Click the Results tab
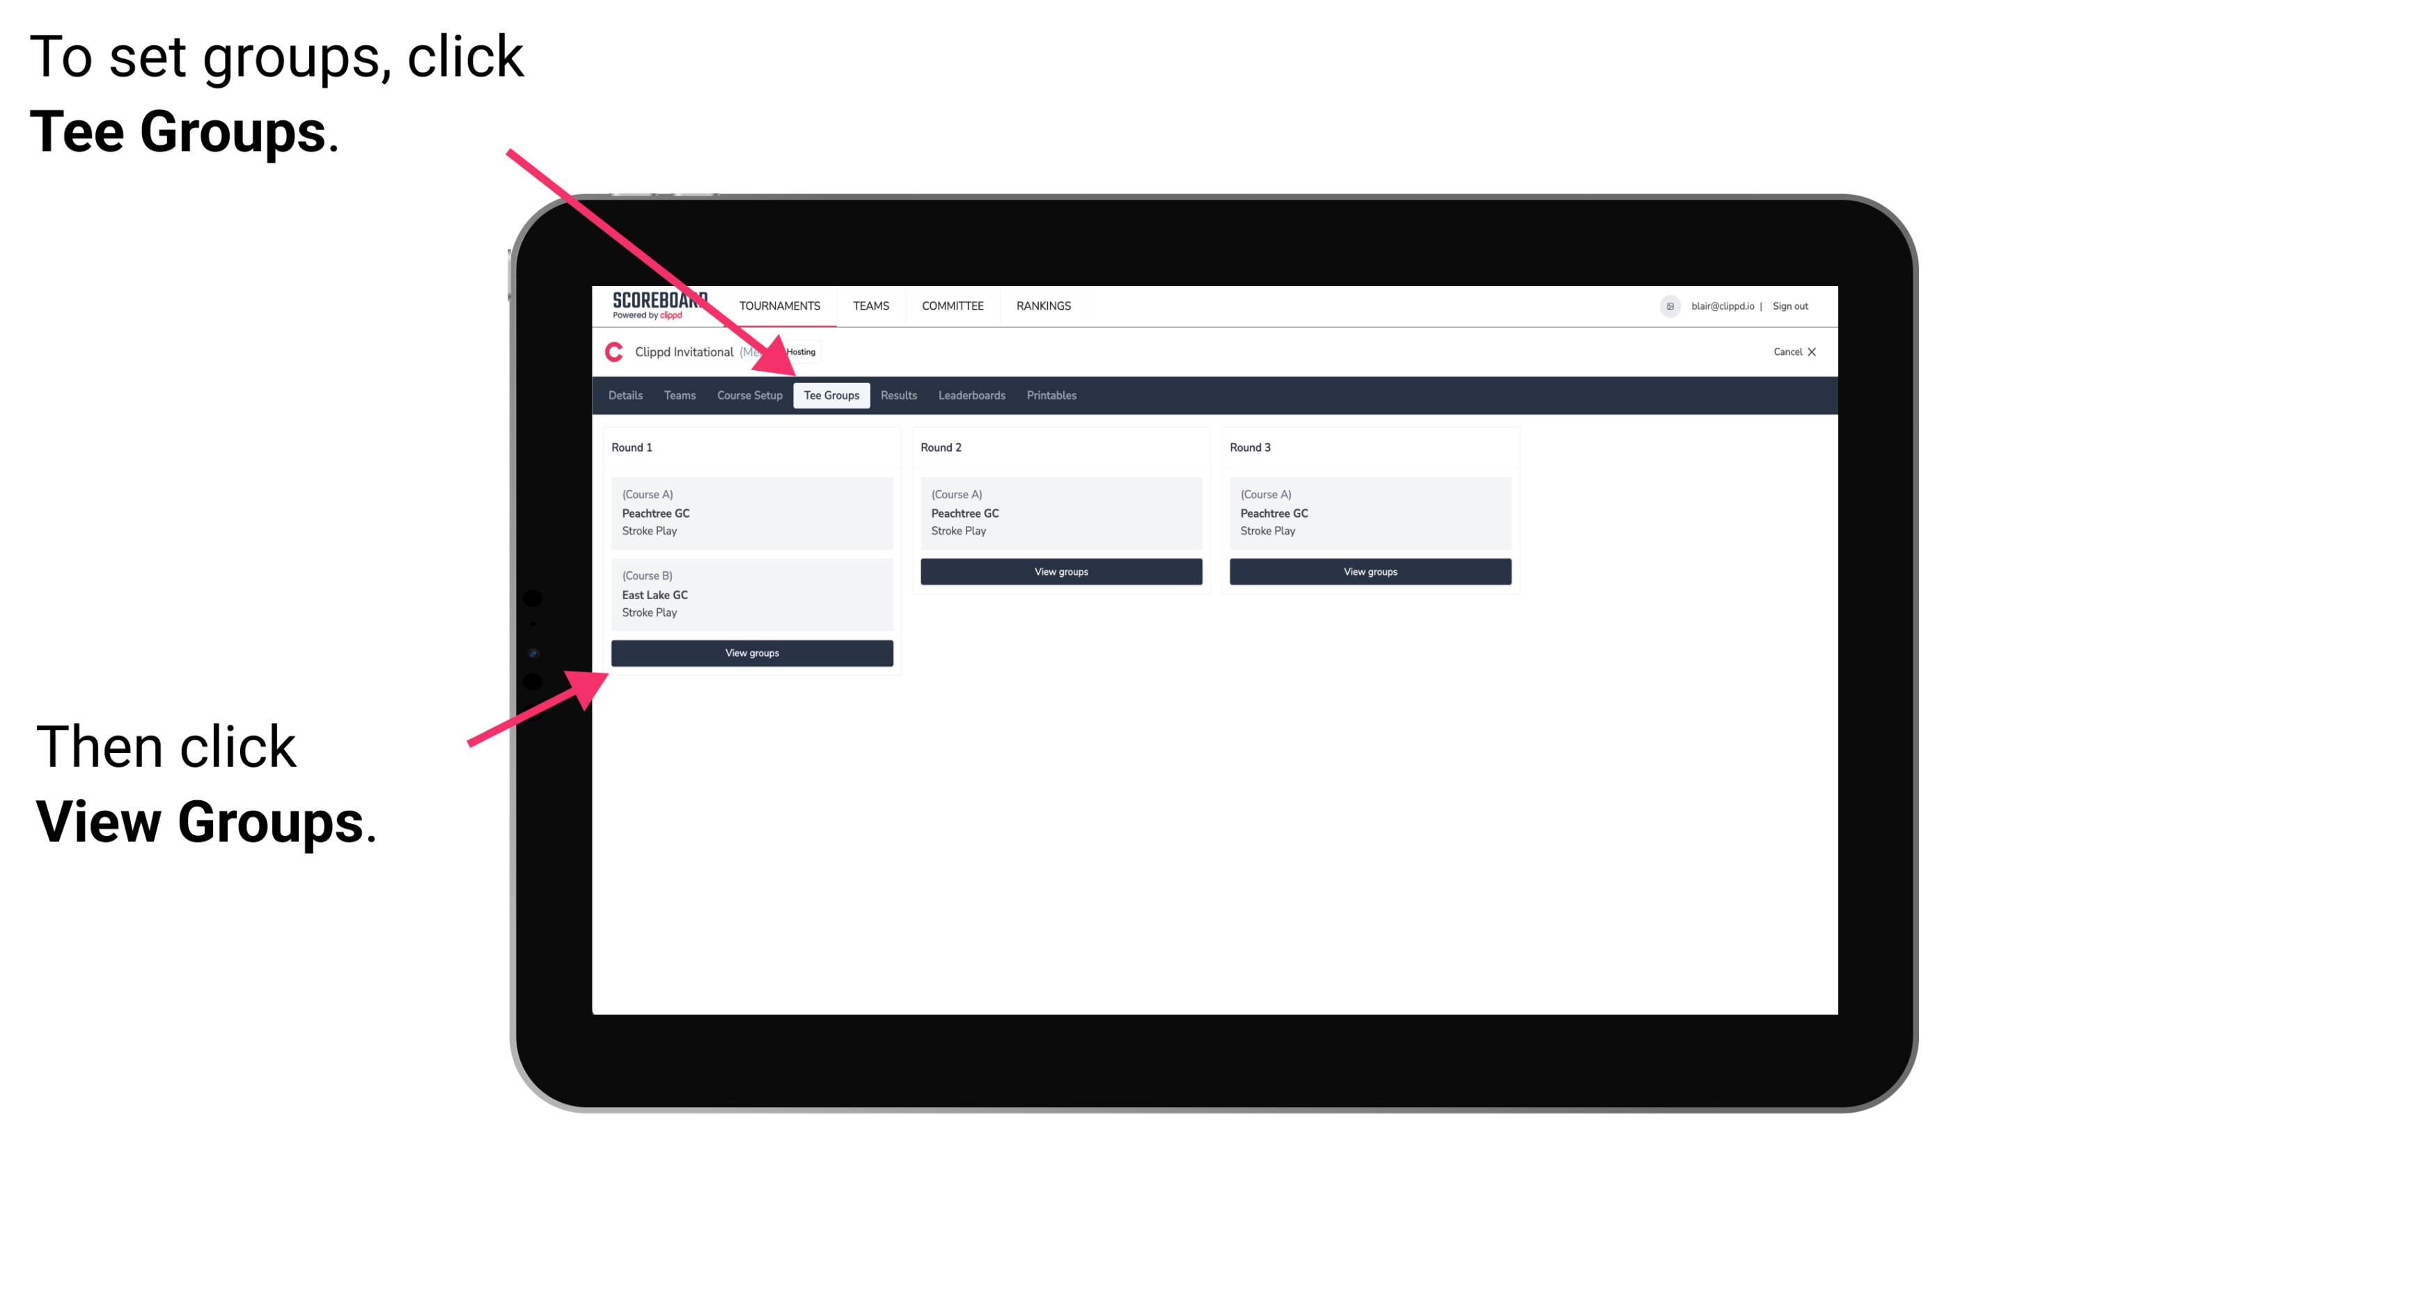 click(895, 395)
